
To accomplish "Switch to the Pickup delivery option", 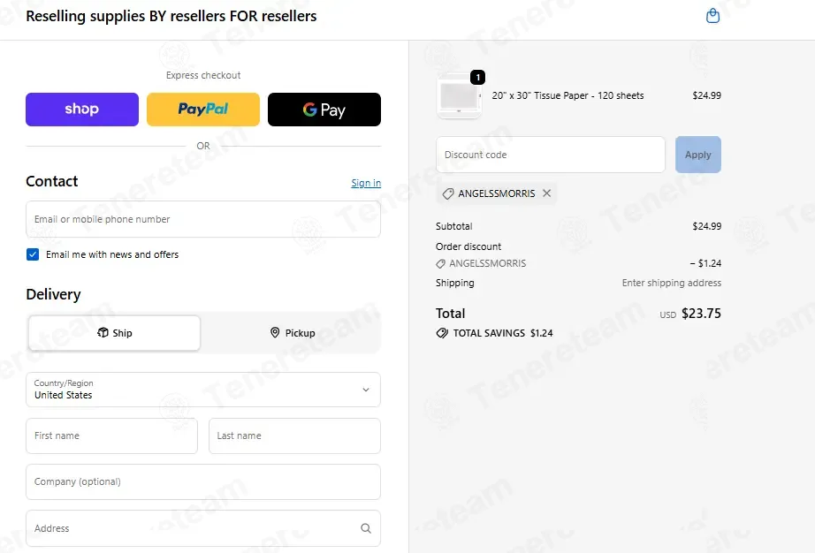I will [292, 333].
